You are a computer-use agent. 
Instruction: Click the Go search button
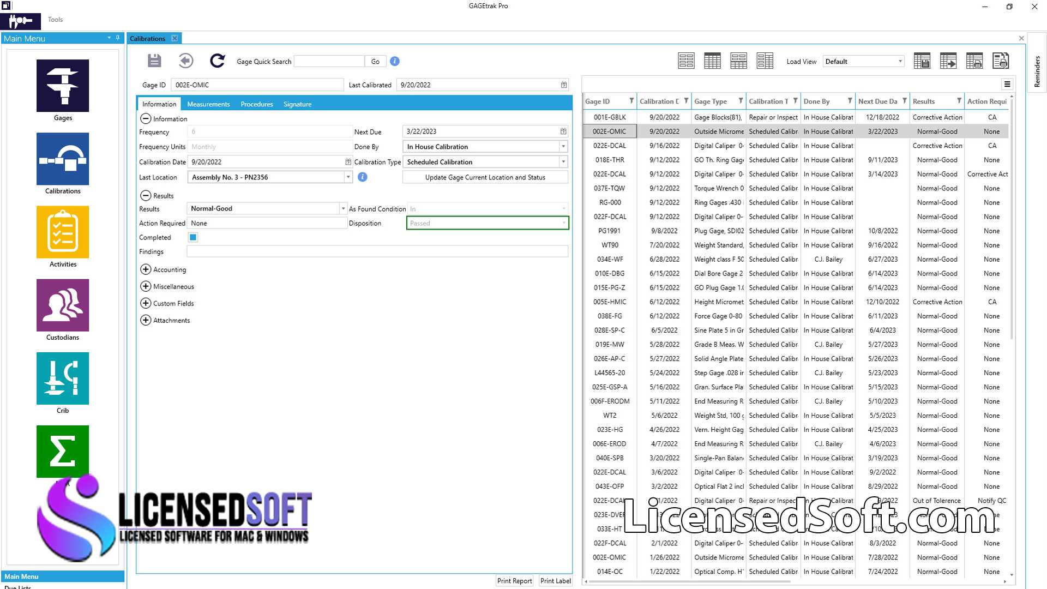(375, 61)
